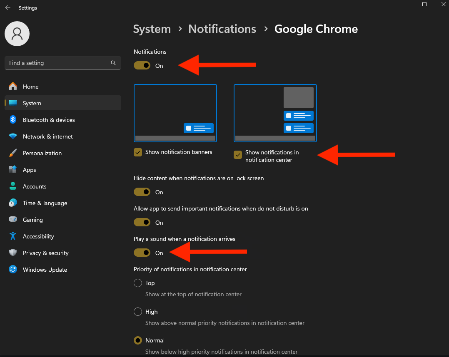The image size is (449, 357).
Task: Select the Normal priority radio button
Action: 138,340
